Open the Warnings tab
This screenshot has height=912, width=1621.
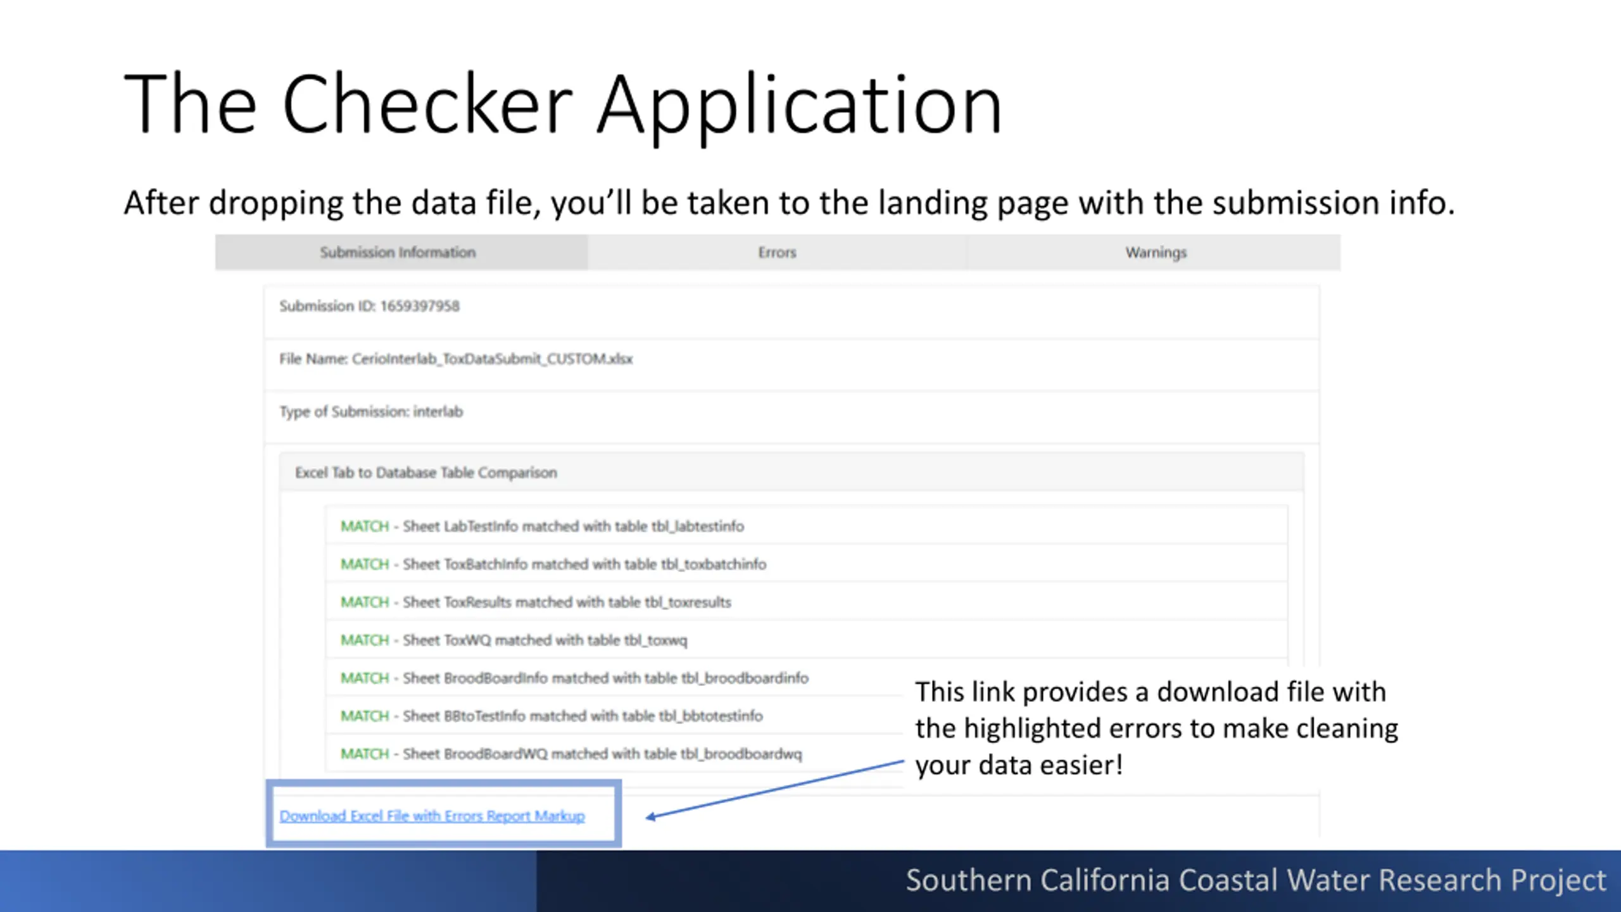click(x=1155, y=252)
